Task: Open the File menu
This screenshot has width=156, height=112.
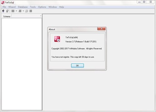Action: 4,7
